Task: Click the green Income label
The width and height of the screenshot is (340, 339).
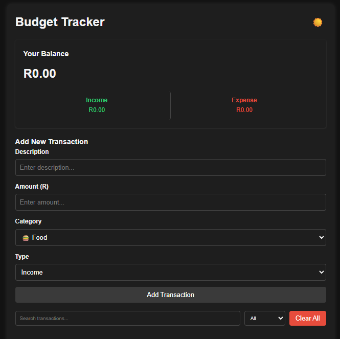Action: pos(97,100)
